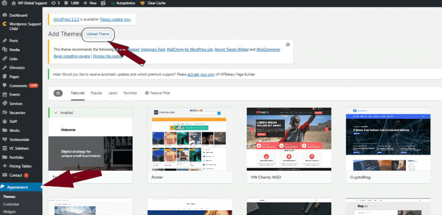Image resolution: width=442 pixels, height=215 pixels.
Task: Click the WordPress 5.2.3 link
Action: click(x=66, y=19)
